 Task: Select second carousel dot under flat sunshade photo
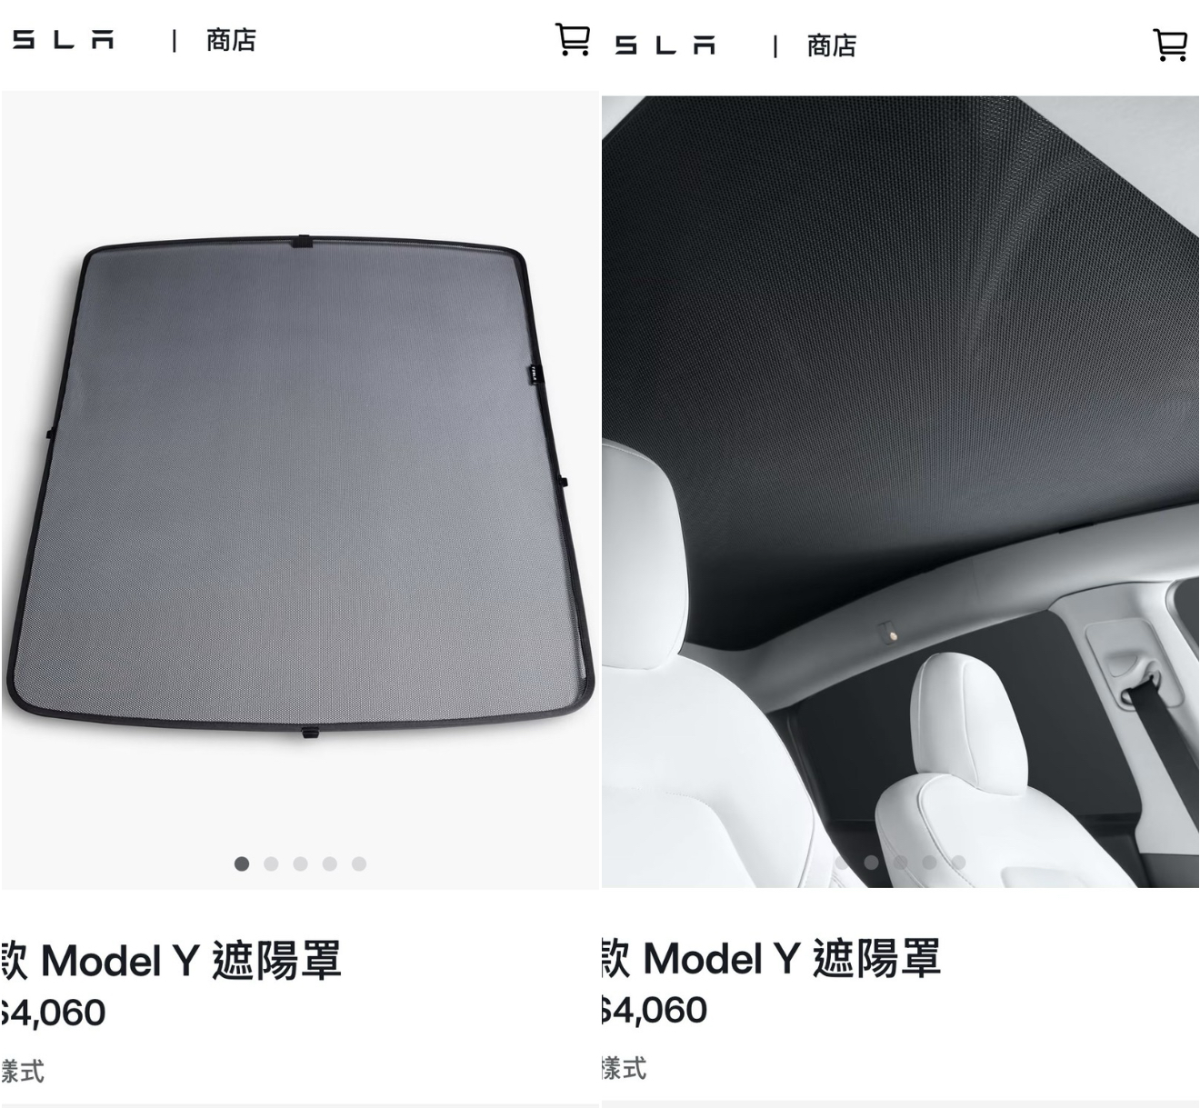271,863
